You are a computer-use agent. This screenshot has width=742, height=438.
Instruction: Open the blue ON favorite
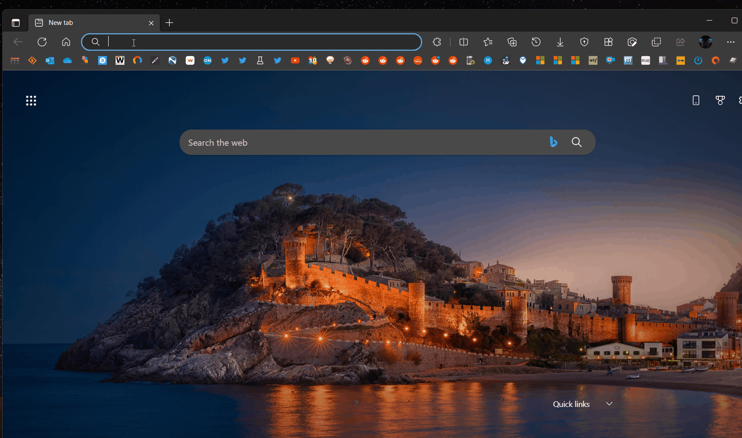point(208,60)
